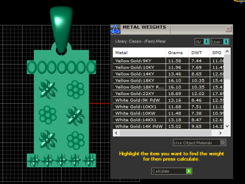The width and height of the screenshot is (245, 184).
Task: Select the White Gold:9K PdW row
Action: (x=168, y=100)
